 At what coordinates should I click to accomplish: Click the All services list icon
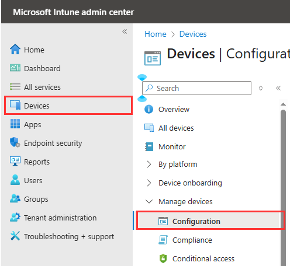pos(15,87)
